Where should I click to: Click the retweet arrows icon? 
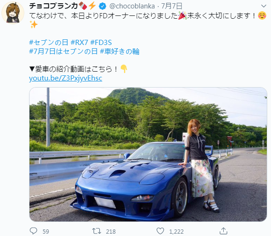[x=96, y=231]
